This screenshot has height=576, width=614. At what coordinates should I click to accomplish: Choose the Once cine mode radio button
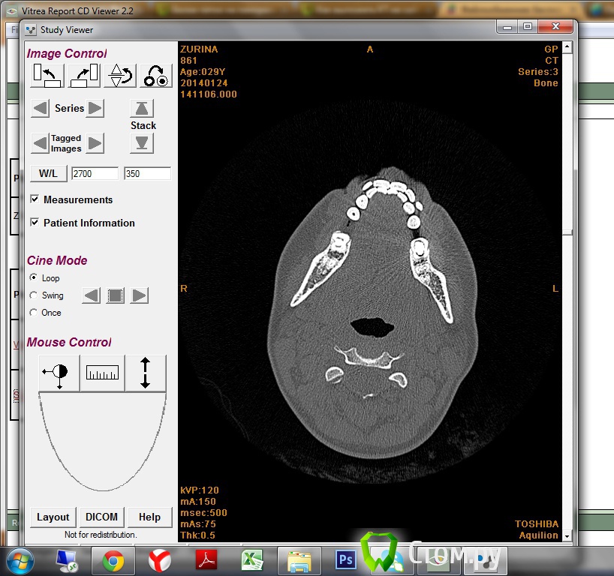click(x=33, y=313)
